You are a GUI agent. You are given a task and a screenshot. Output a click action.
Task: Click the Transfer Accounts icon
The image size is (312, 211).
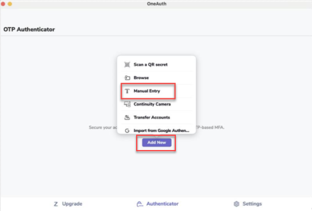[x=127, y=117]
